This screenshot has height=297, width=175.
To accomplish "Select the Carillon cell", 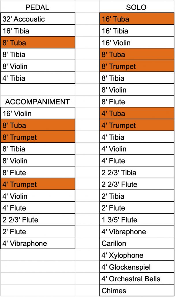I will 137,243.
